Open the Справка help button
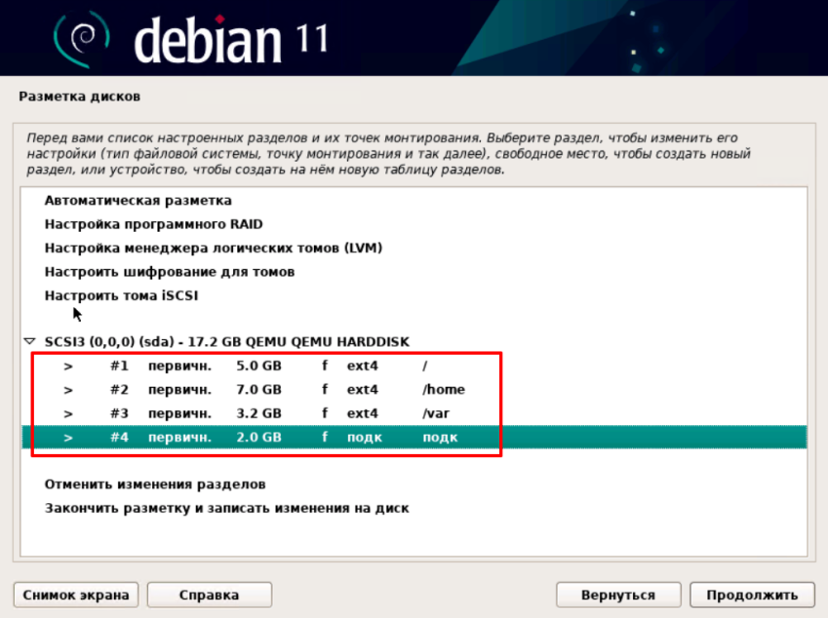This screenshot has height=618, width=828. 209,595
